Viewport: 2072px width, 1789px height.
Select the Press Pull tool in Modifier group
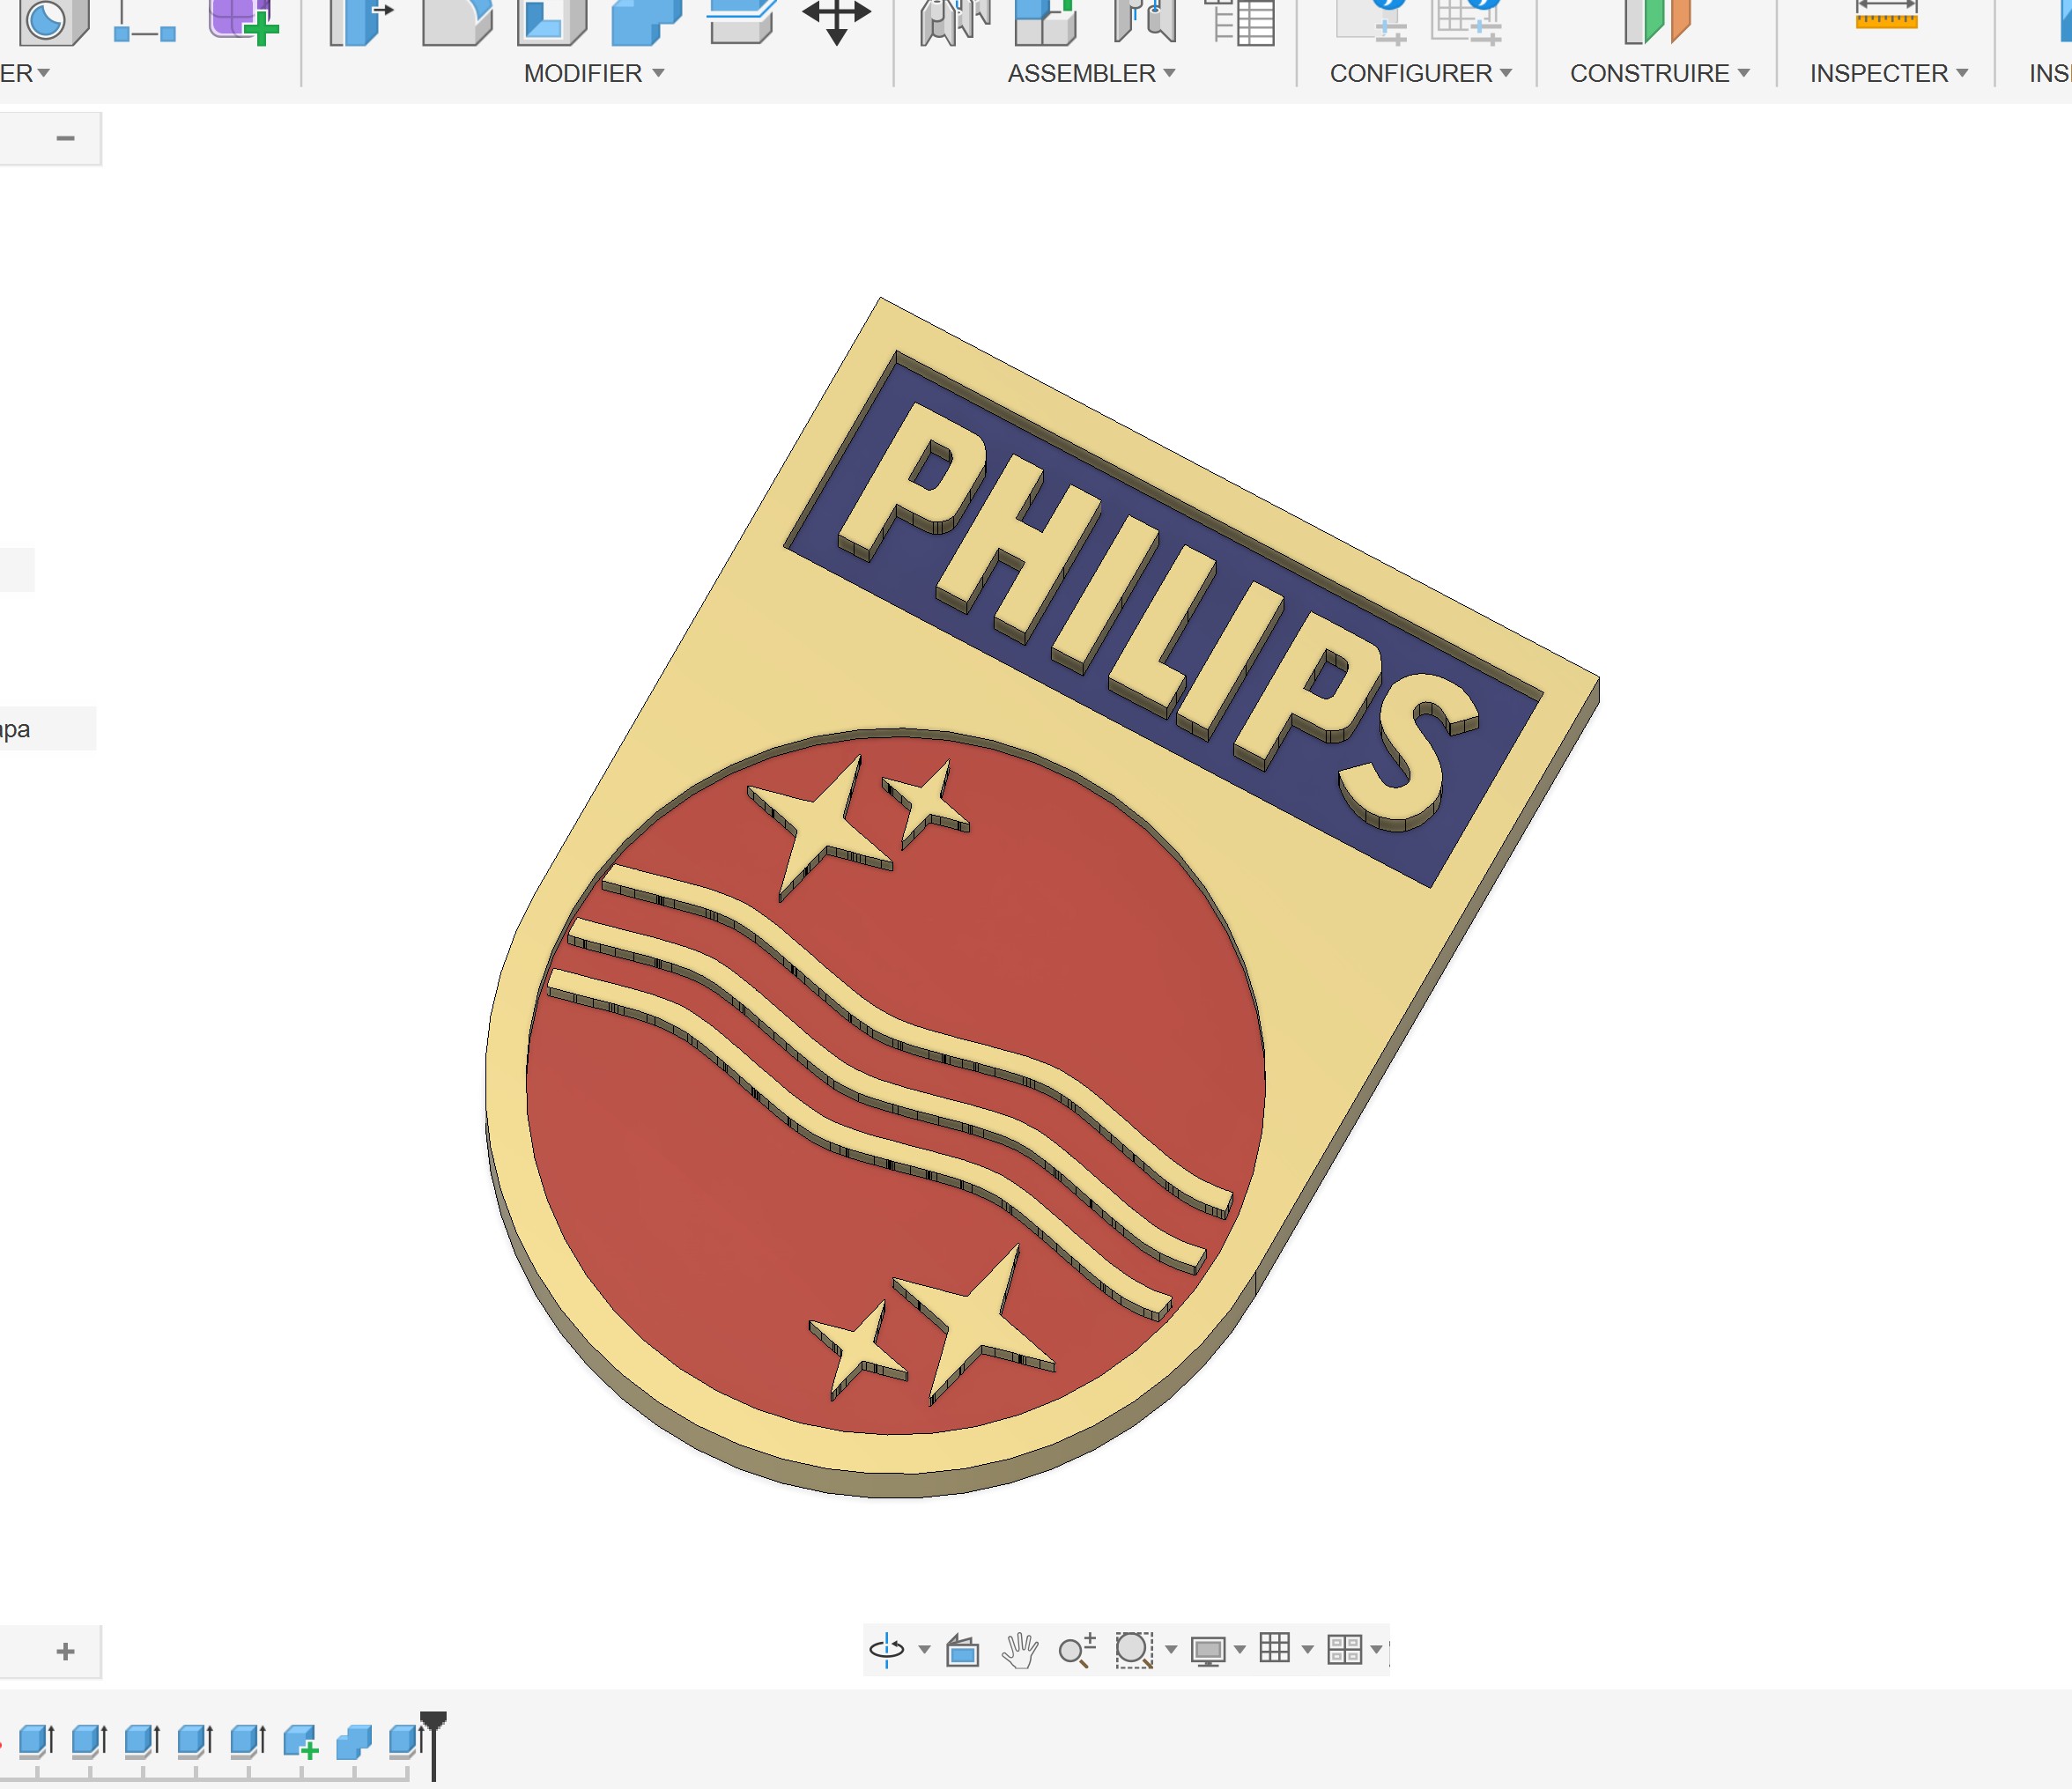point(360,22)
